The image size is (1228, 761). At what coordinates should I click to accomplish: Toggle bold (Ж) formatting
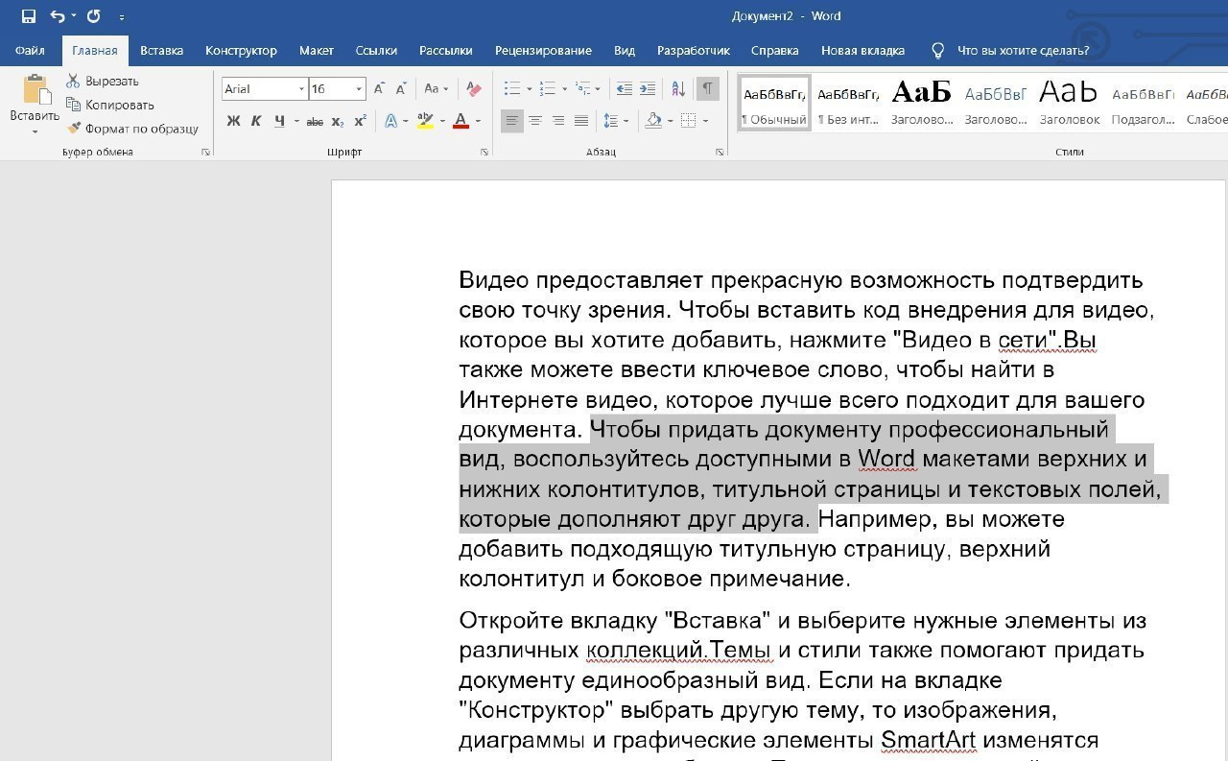233,121
